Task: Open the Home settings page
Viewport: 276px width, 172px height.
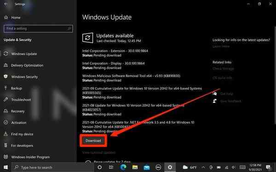Action: pyautogui.click(x=12, y=17)
